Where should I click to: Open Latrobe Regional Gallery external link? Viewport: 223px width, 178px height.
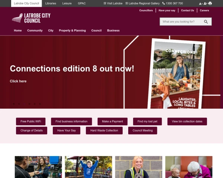click(142, 3)
